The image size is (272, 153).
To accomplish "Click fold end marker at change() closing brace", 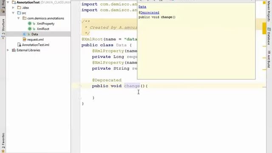I will tap(80, 98).
